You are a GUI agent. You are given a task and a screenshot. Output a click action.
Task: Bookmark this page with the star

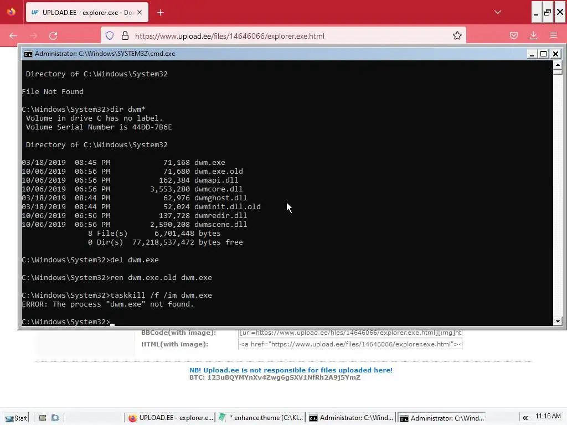click(457, 35)
